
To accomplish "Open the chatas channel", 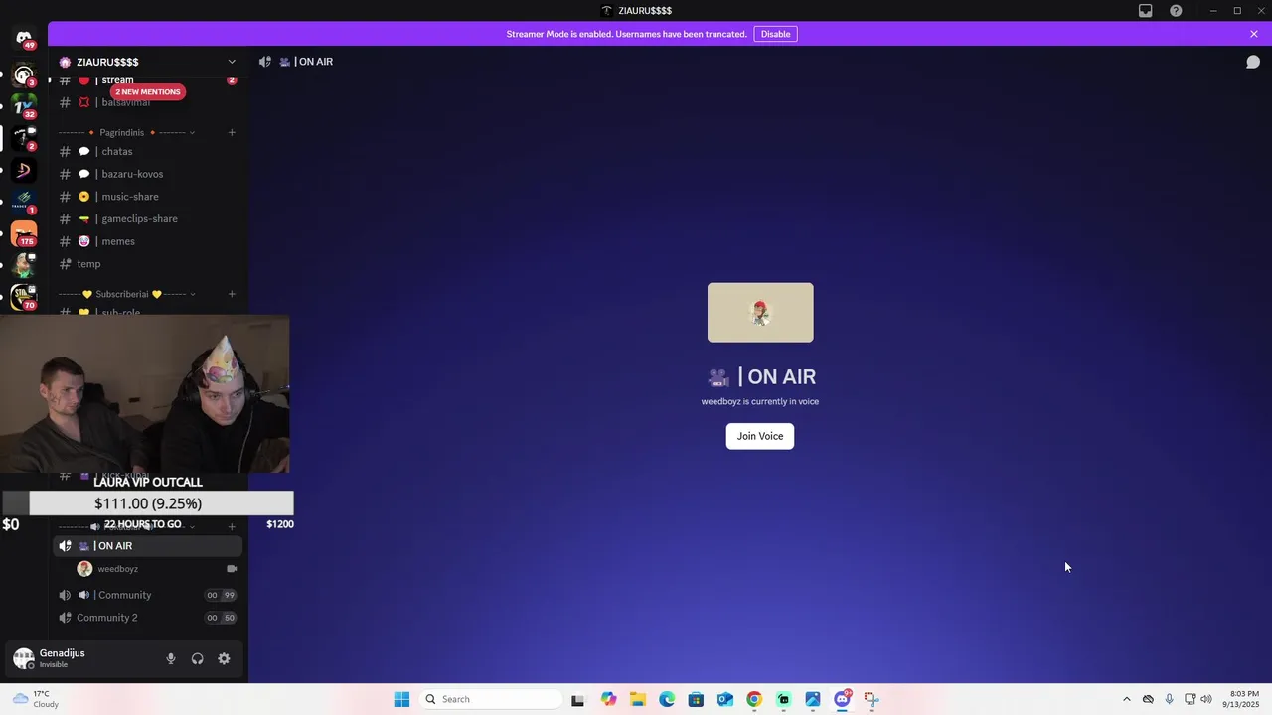I will [147, 152].
